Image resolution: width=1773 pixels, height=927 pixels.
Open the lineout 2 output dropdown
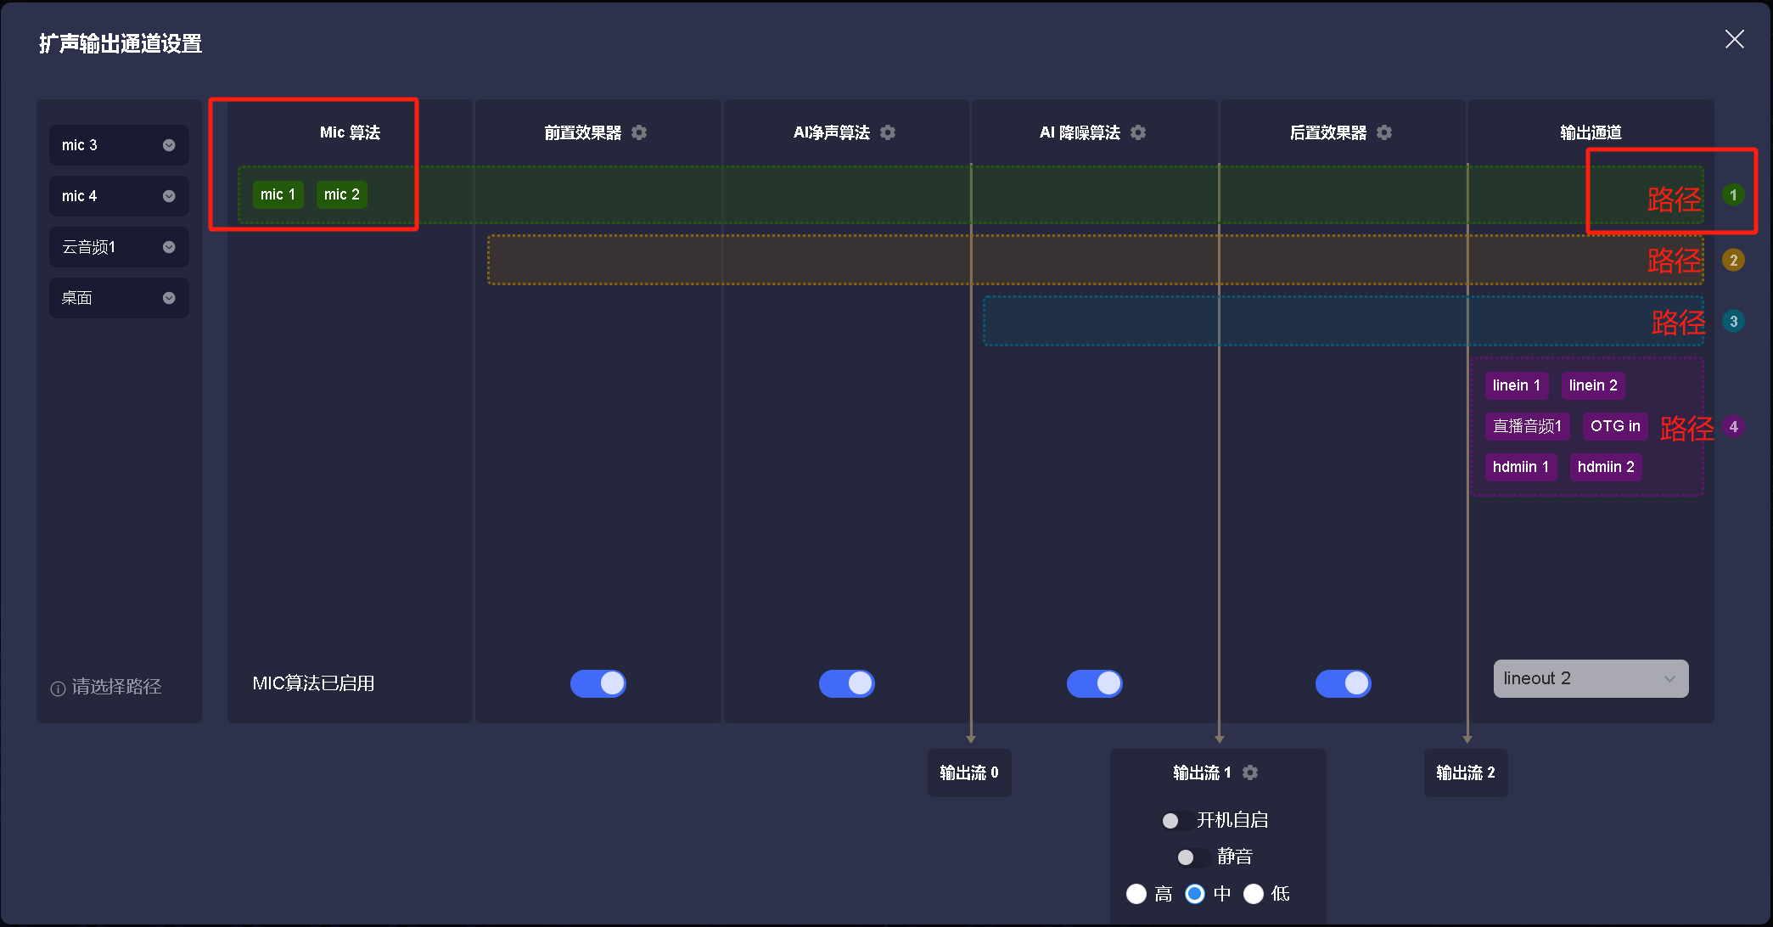coord(1591,678)
